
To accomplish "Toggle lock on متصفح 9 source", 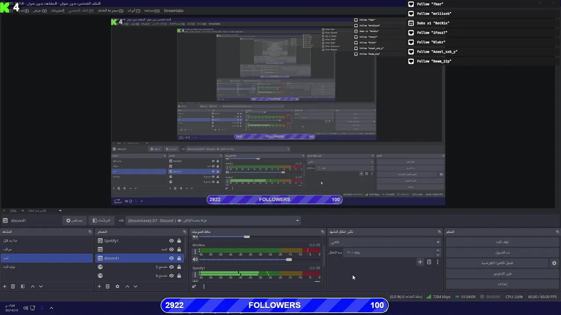I will click(x=179, y=276).
